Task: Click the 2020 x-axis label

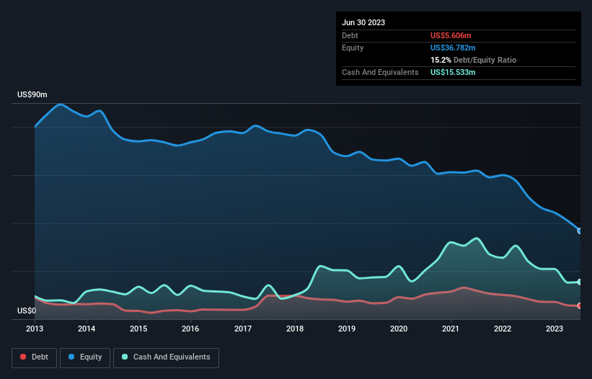Action: coord(399,329)
